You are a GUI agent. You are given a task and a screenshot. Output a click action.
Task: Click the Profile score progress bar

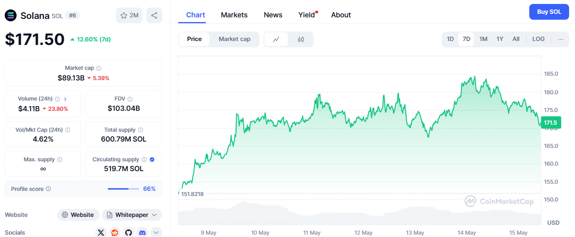pos(123,189)
